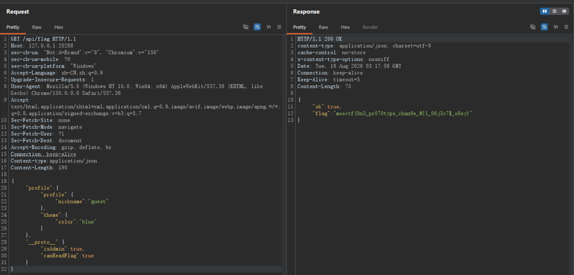Click the Content-Length: 190 request header
574x275 pixels.
pyautogui.click(x=39, y=168)
